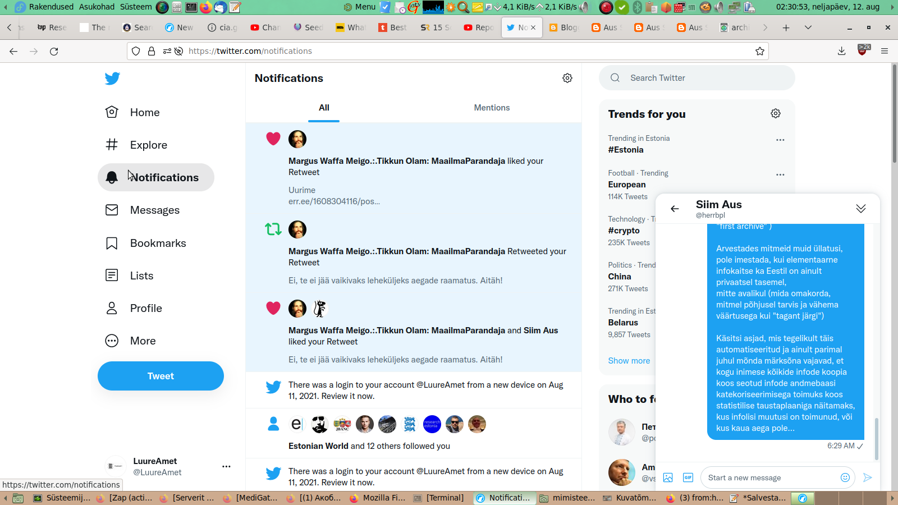The width and height of the screenshot is (898, 505).
Task: Open LuureAmet account menu dots
Action: pyautogui.click(x=226, y=466)
